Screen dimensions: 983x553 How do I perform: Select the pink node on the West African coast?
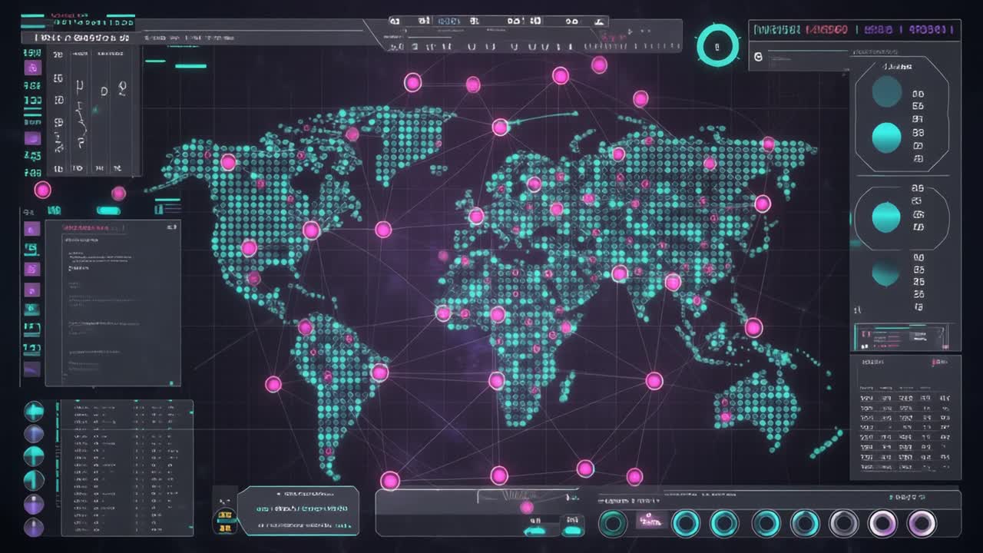tap(443, 313)
